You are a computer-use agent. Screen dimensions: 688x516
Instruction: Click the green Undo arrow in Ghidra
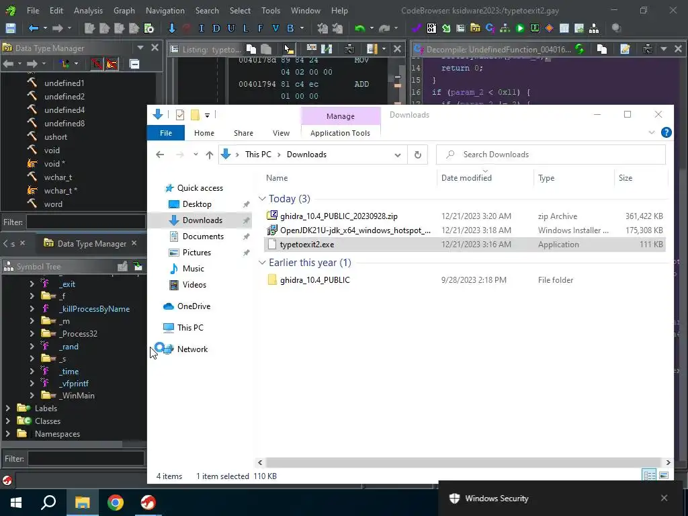[x=360, y=28]
